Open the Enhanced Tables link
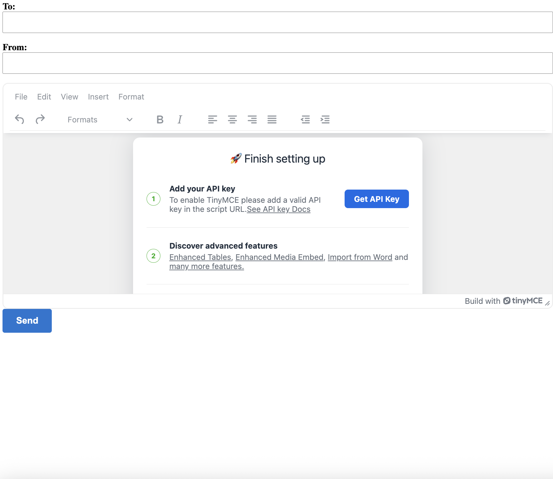The image size is (553, 479). click(x=200, y=257)
